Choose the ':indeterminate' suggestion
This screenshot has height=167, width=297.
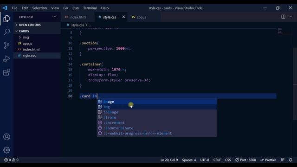click(x=157, y=128)
